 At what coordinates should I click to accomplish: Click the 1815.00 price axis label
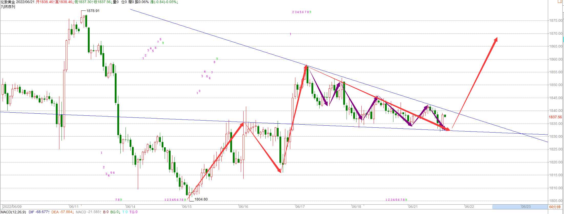tap(556, 175)
